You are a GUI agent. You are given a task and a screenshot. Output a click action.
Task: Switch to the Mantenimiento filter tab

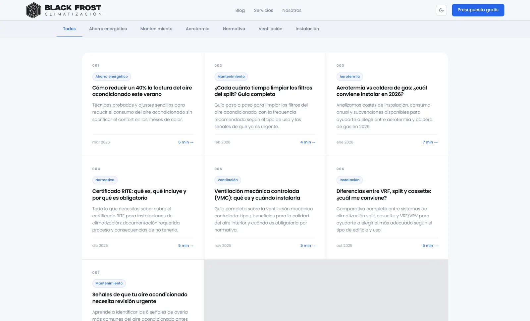click(156, 29)
